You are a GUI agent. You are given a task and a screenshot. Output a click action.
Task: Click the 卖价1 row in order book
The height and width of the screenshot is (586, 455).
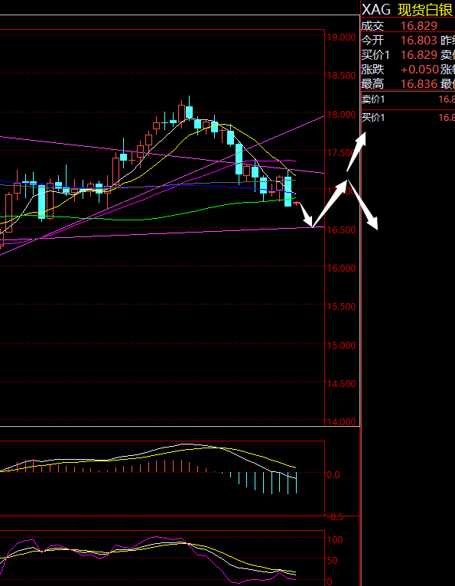[x=408, y=99]
